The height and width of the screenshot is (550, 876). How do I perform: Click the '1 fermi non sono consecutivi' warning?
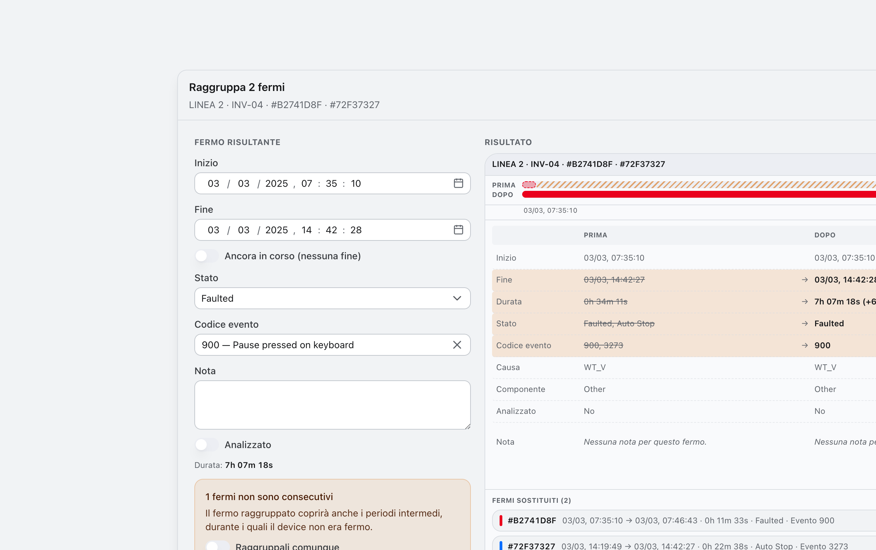coord(269,497)
